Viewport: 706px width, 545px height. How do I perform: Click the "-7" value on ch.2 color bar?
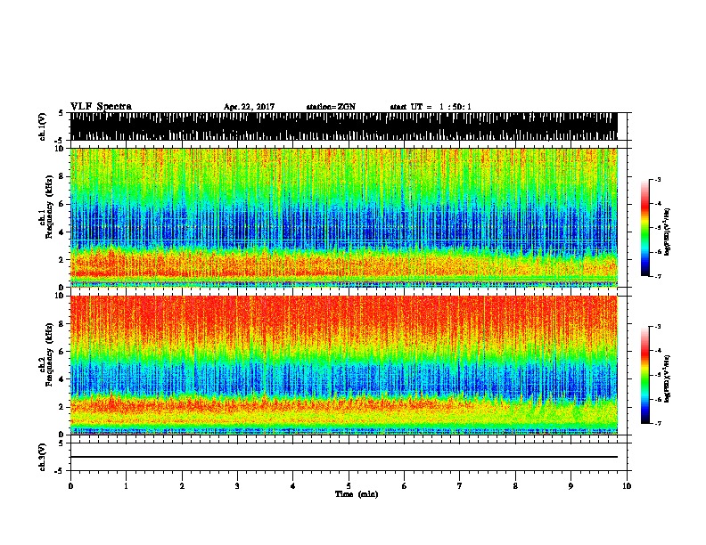point(658,423)
